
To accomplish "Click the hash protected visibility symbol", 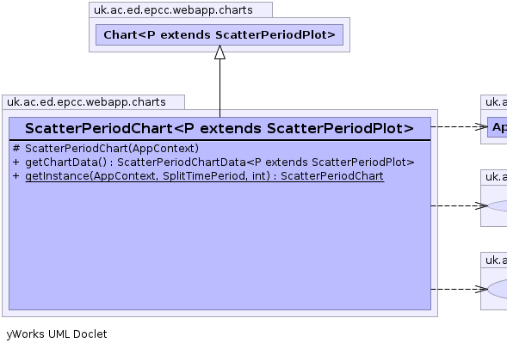I will click(x=16, y=149).
